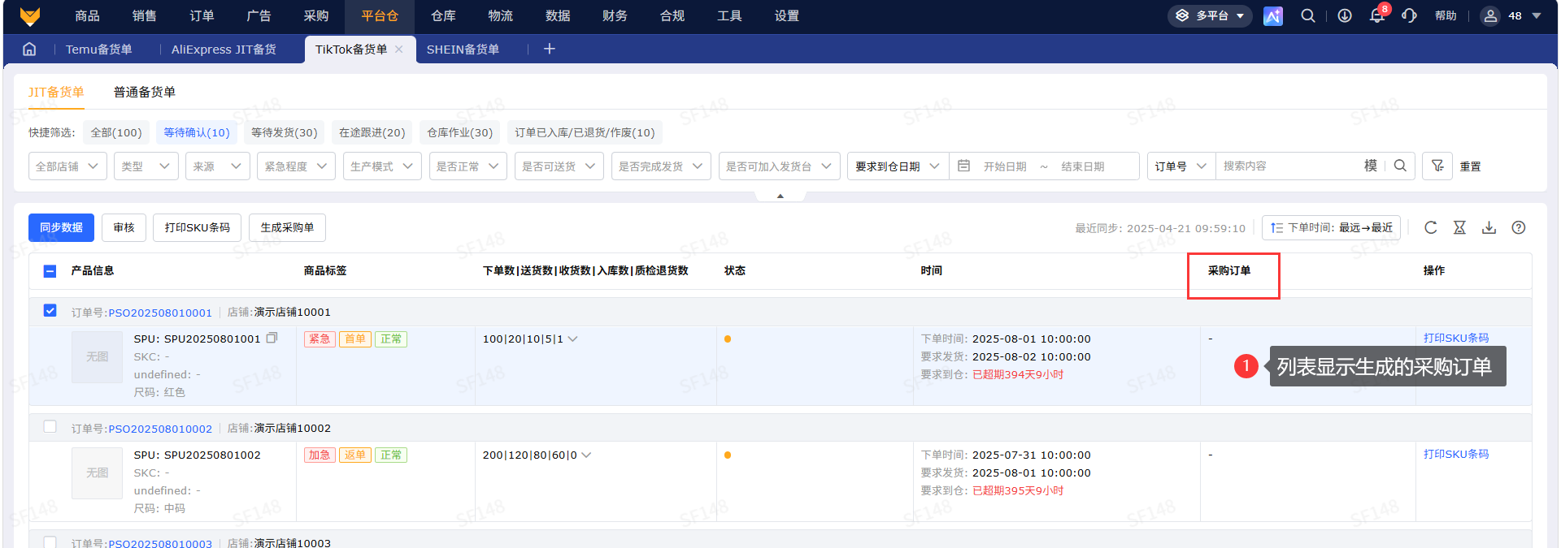Viewport: 1561px width, 548px height.
Task: Click the 审核 button
Action: [x=124, y=227]
